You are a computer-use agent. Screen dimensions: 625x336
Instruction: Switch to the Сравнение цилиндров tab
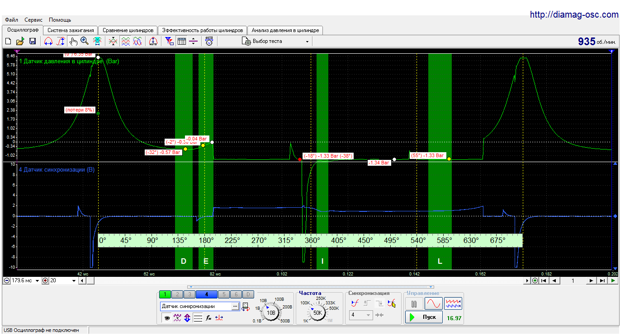point(128,30)
